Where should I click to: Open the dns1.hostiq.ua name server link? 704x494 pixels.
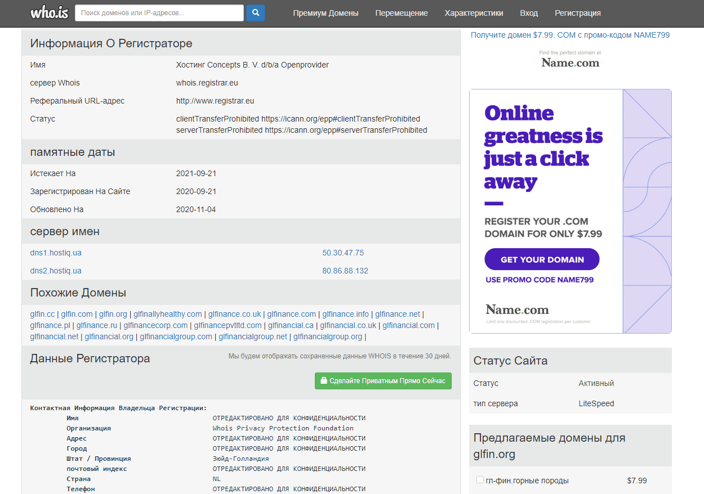point(56,253)
